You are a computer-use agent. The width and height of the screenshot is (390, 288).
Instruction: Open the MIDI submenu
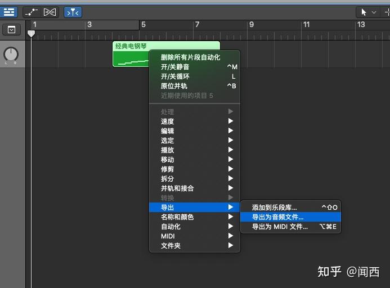coord(195,236)
